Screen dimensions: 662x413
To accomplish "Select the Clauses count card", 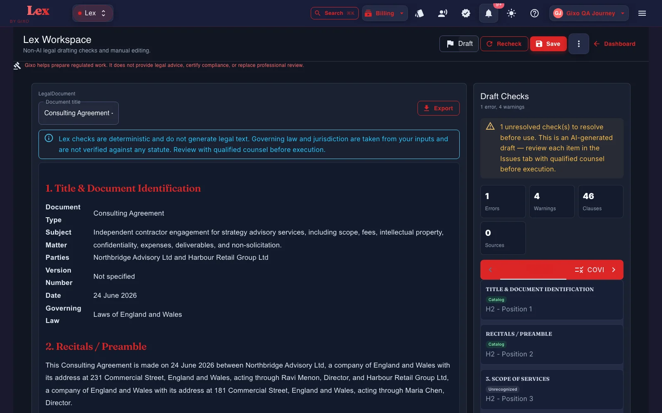I will coord(601,202).
